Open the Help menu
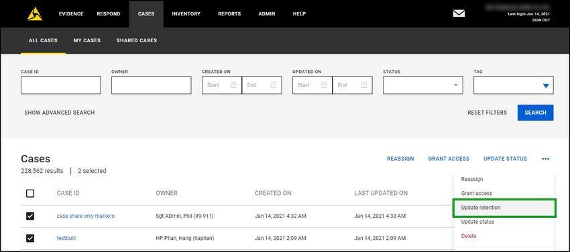 (299, 14)
